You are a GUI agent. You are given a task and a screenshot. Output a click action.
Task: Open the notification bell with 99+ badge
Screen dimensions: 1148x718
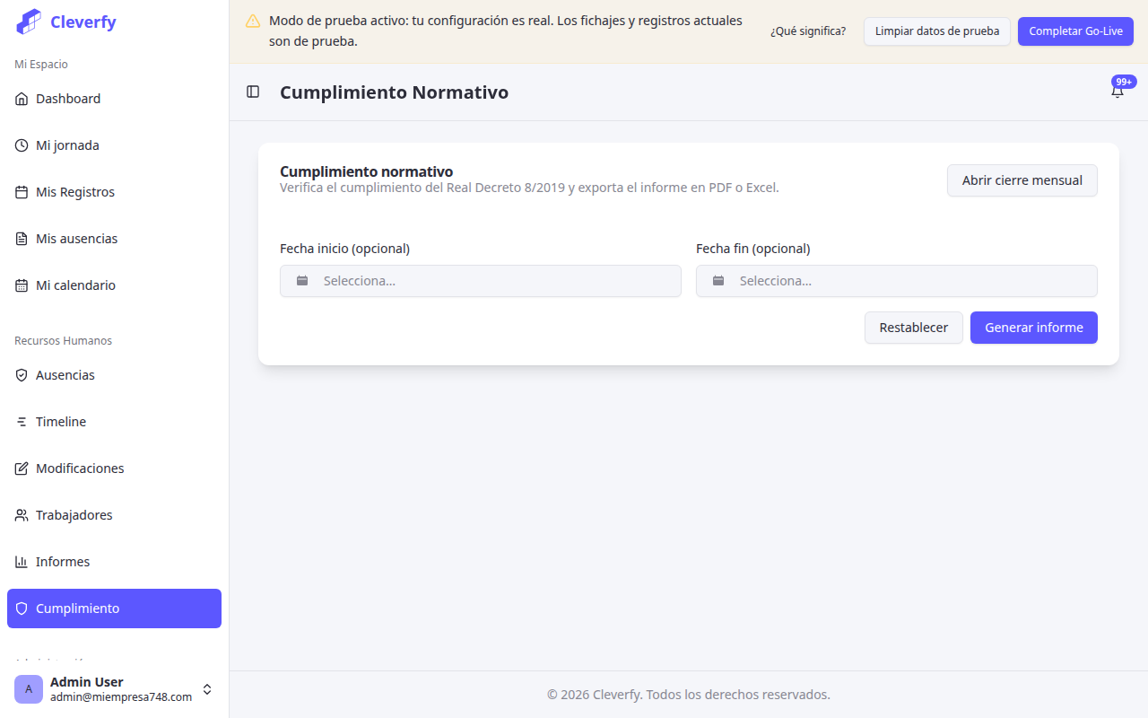(x=1118, y=91)
